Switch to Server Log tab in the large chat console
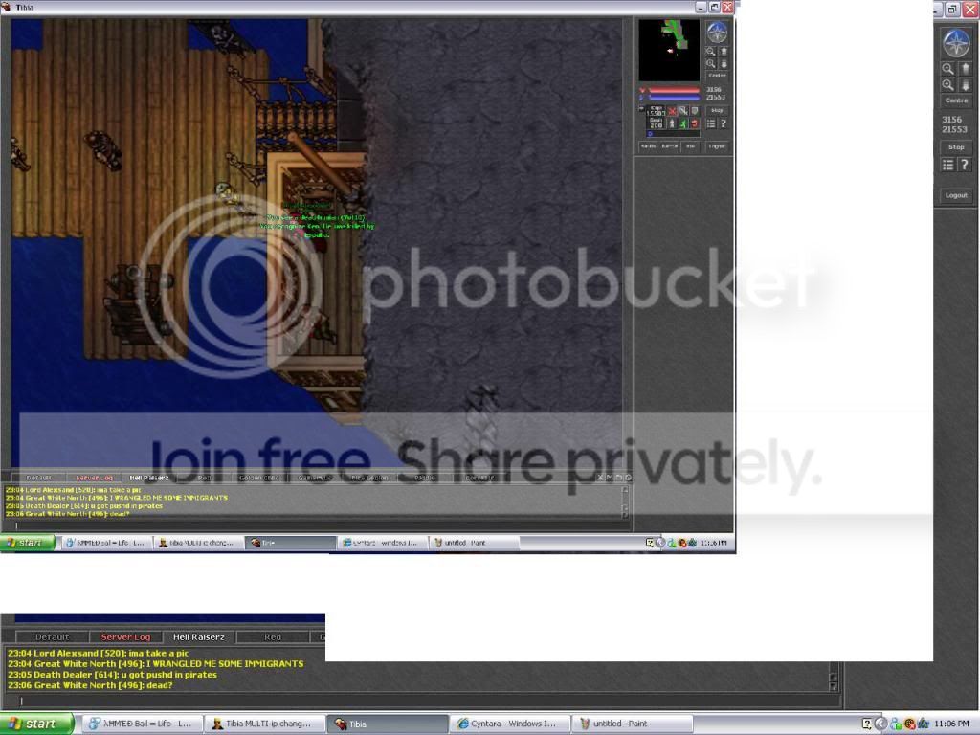 tap(125, 636)
